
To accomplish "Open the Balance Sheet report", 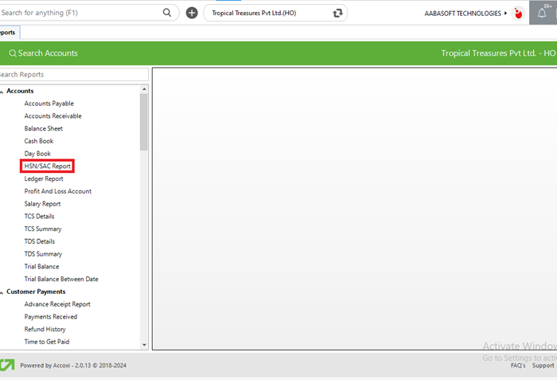I will tap(43, 128).
